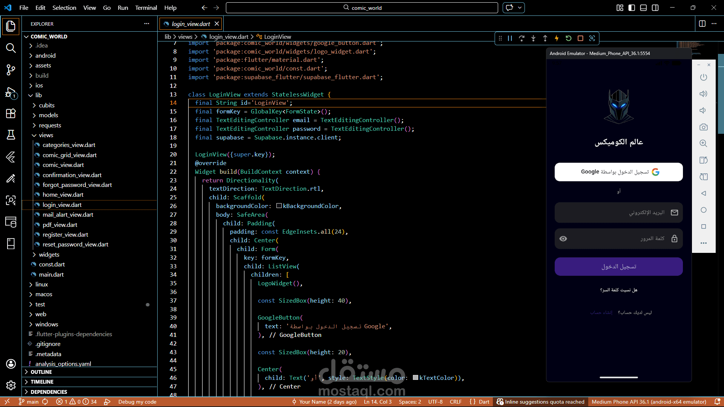The height and width of the screenshot is (407, 724).
Task: Open the Terminal menu
Action: click(146, 8)
